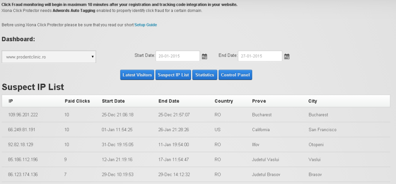Switch to the Suspect IP List tab
The image size is (396, 184).
pyautogui.click(x=173, y=75)
